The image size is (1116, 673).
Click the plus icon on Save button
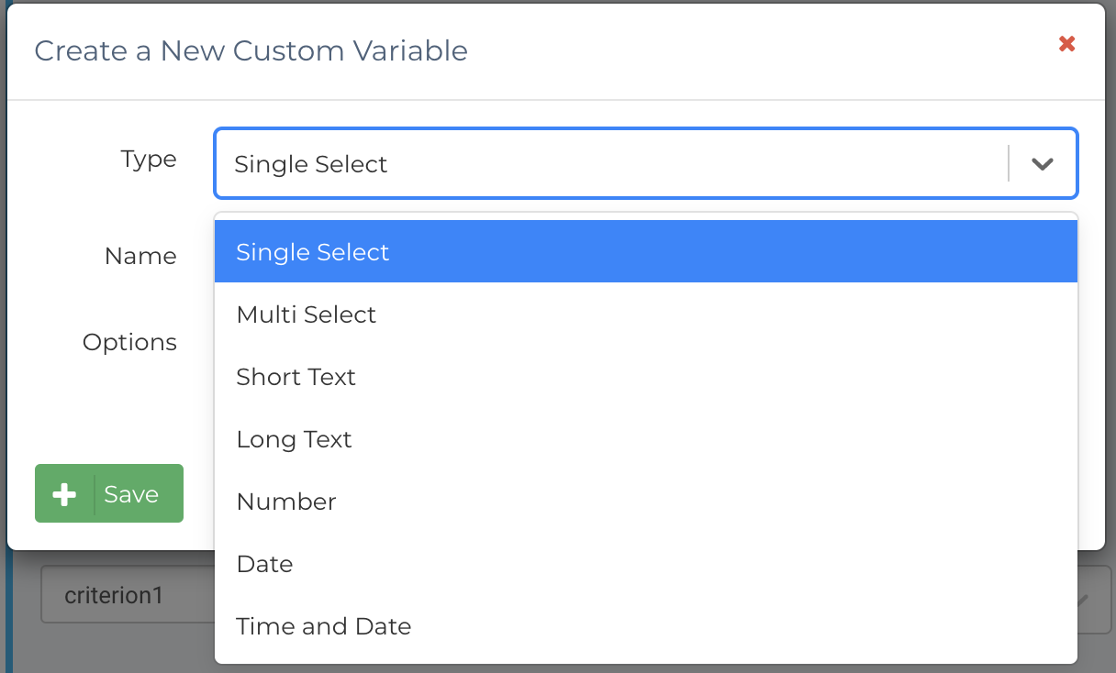point(64,494)
